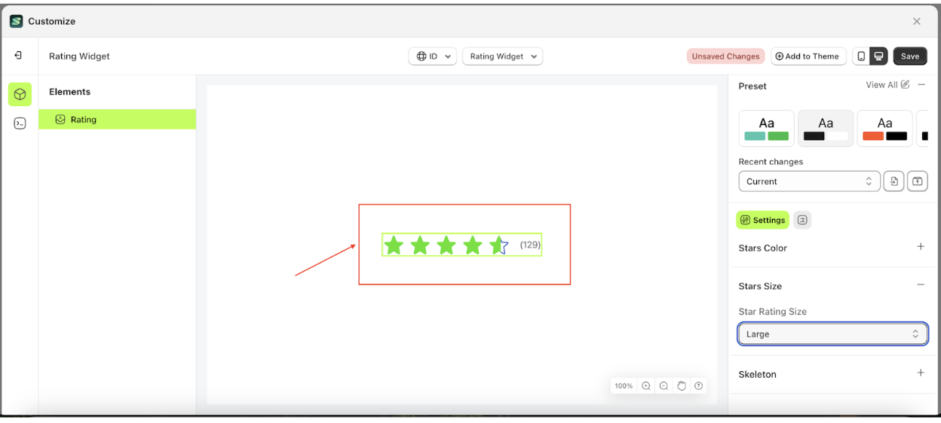This screenshot has width=941, height=423.
Task: Open the help question mark icon
Action: pos(699,386)
